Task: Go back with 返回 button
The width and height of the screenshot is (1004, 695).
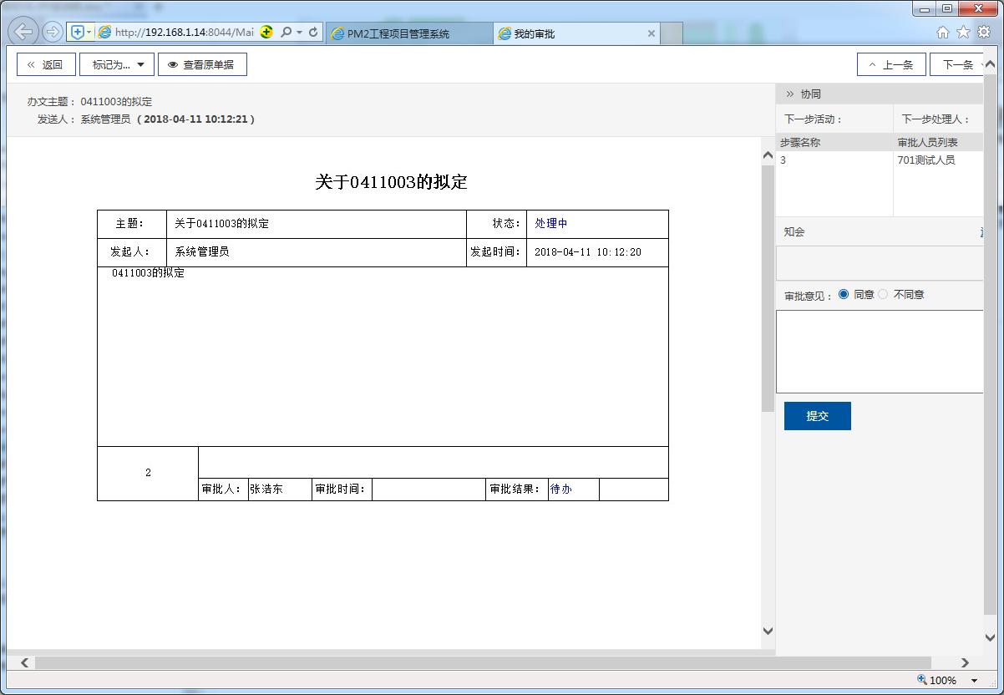Action: [46, 64]
